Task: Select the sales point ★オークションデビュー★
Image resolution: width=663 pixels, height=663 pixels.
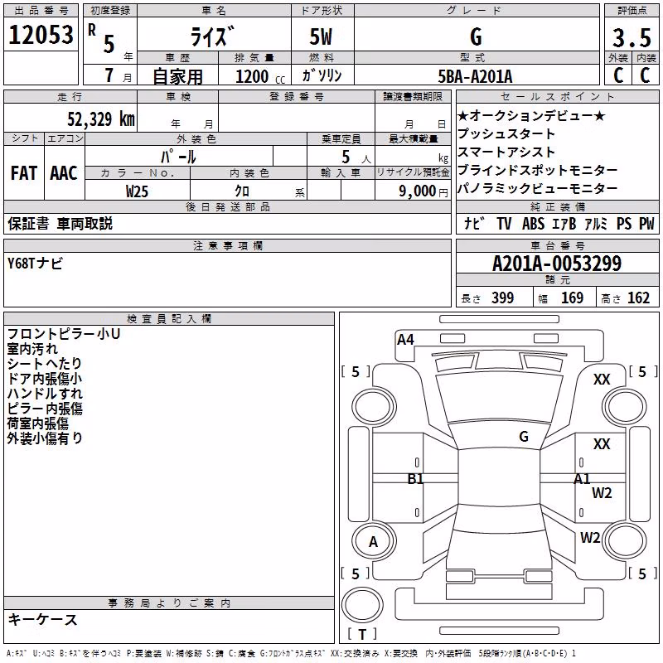Action: point(531,115)
